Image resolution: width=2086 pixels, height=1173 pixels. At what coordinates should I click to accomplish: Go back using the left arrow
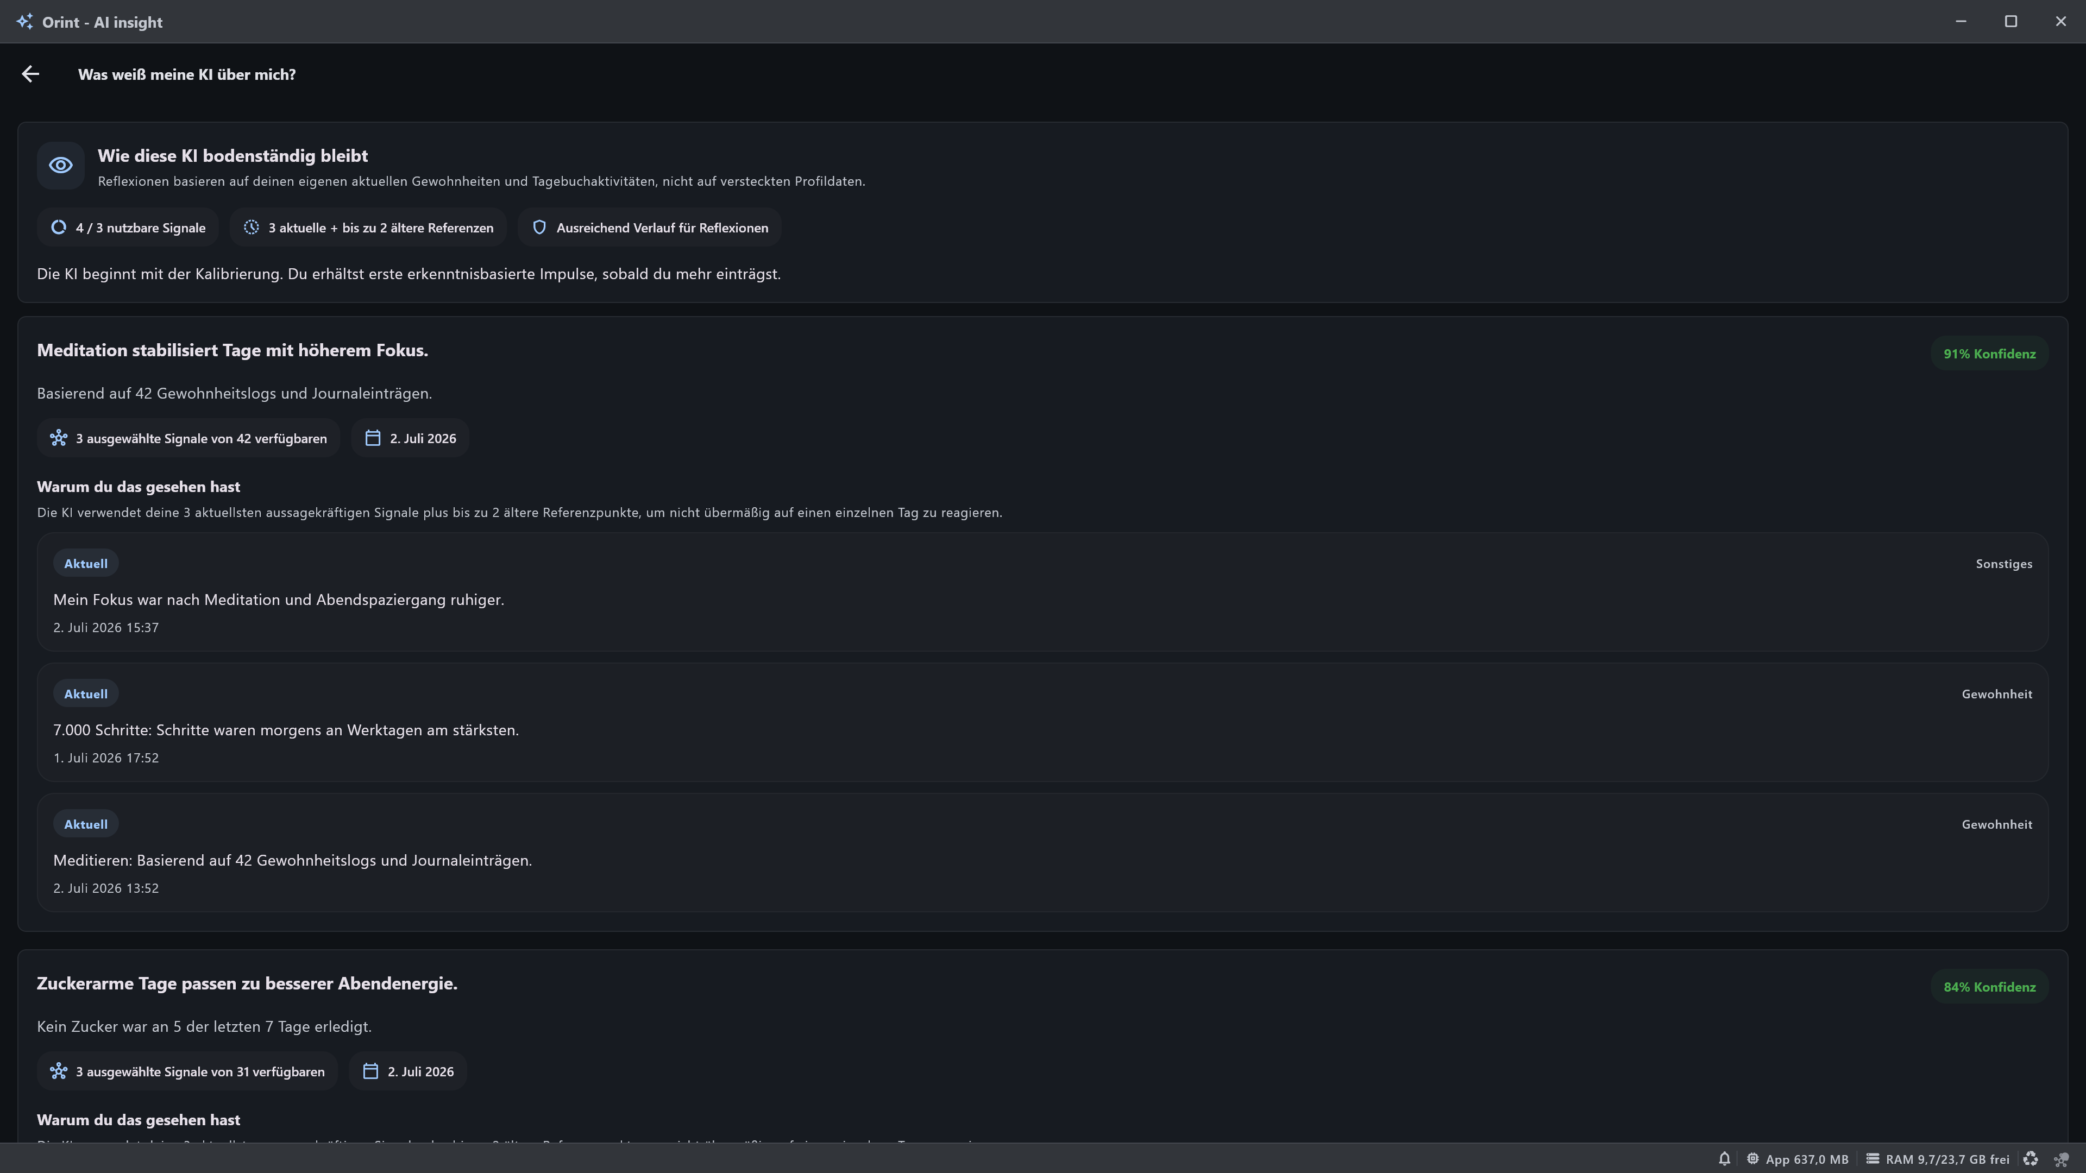coord(31,74)
